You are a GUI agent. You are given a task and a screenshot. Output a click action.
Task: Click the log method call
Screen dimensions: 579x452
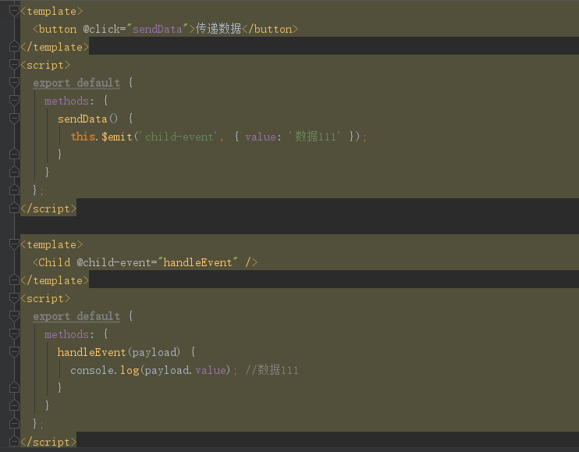[130, 370]
